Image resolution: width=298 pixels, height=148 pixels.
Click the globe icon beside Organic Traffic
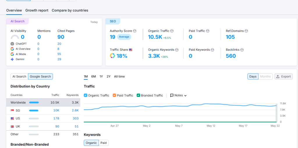tap(172, 31)
